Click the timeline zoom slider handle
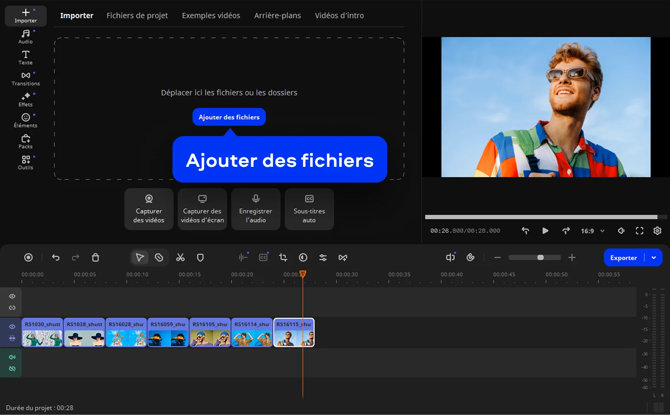Screen dimensions: 670x415 click(540, 258)
